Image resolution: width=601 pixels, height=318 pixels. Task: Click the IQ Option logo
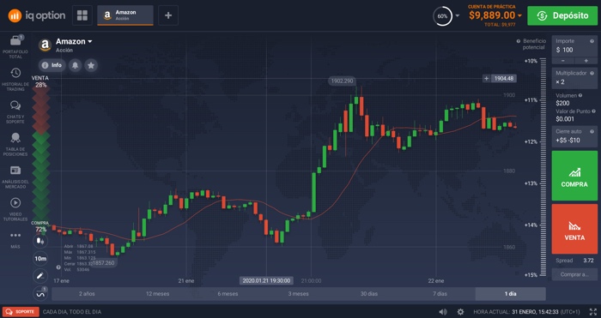pyautogui.click(x=37, y=15)
